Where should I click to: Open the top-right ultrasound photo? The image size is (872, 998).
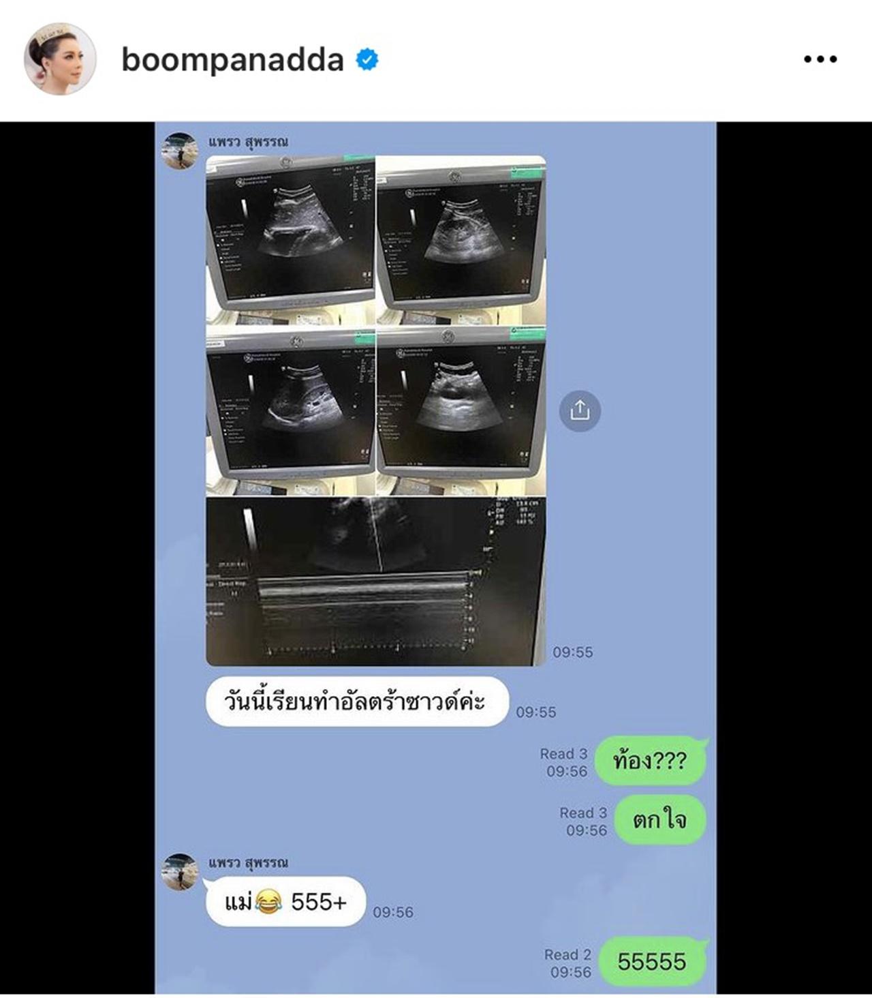tap(461, 240)
